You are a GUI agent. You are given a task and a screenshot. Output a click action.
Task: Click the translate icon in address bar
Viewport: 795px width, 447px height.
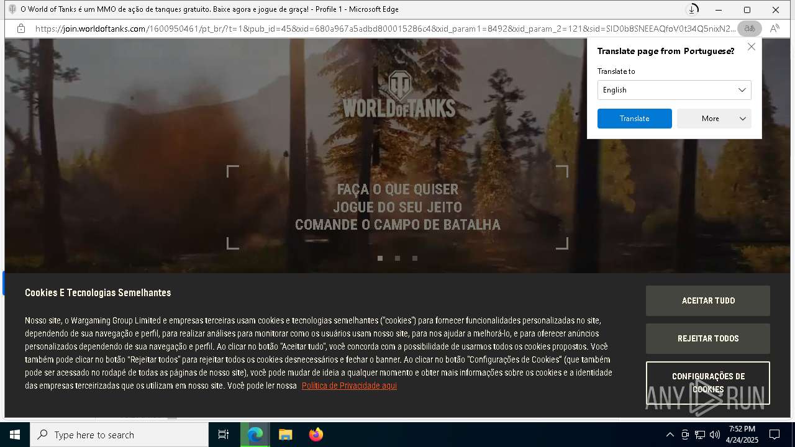[750, 29]
